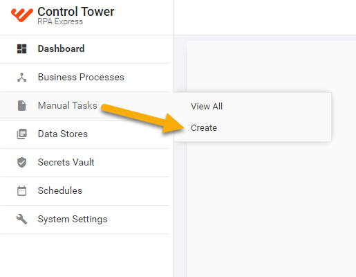This screenshot has height=277, width=356.
Task: Click the System Settings wrench icon
Action: tap(21, 219)
